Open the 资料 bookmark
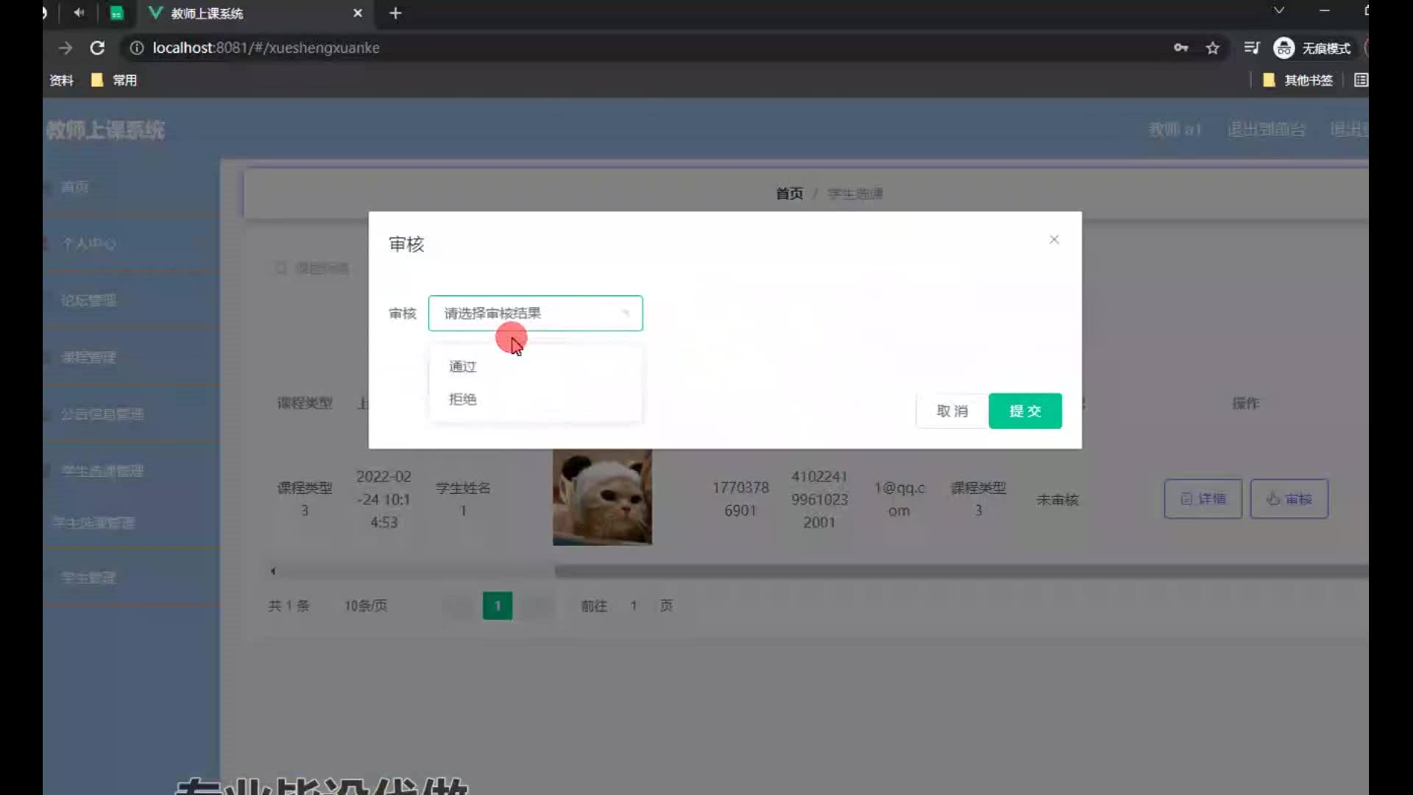 pyautogui.click(x=61, y=80)
